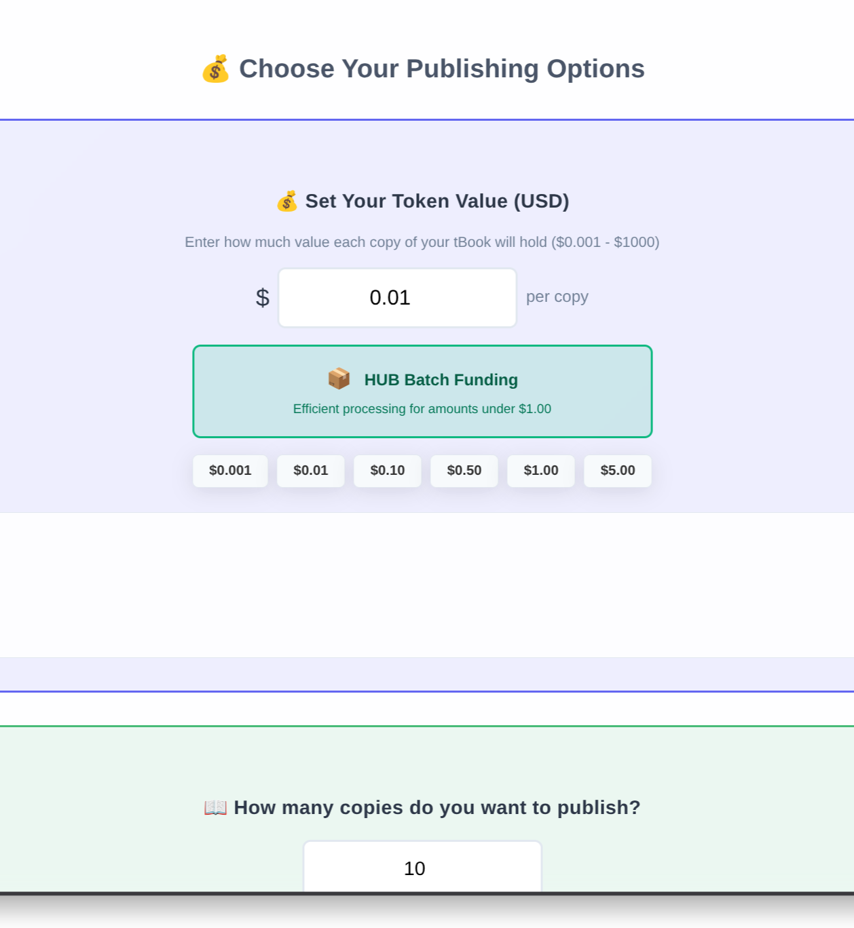This screenshot has width=854, height=928.
Task: Select the $0.001 preset value
Action: (x=230, y=470)
